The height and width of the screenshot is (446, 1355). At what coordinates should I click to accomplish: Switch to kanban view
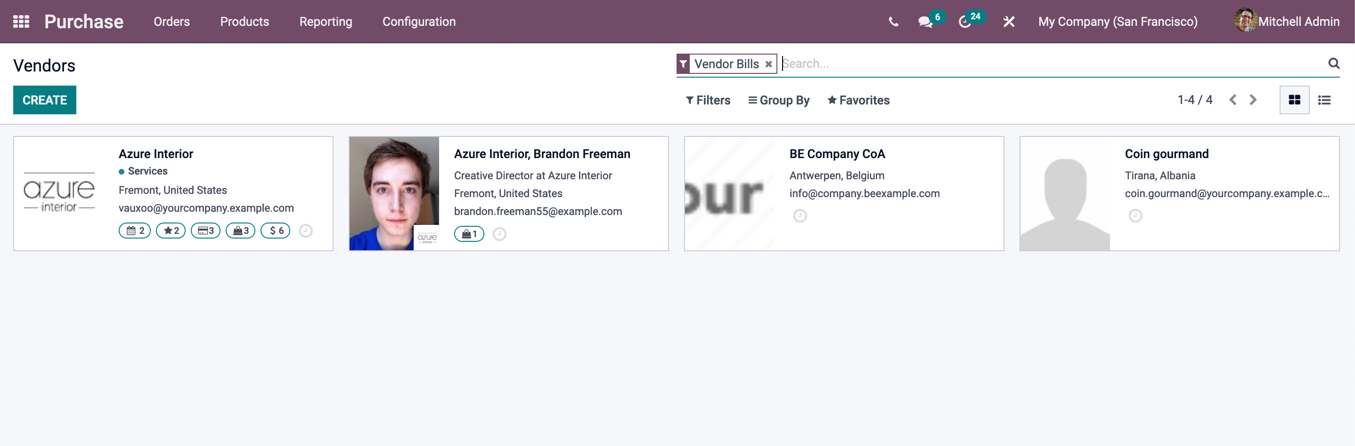[x=1294, y=100]
